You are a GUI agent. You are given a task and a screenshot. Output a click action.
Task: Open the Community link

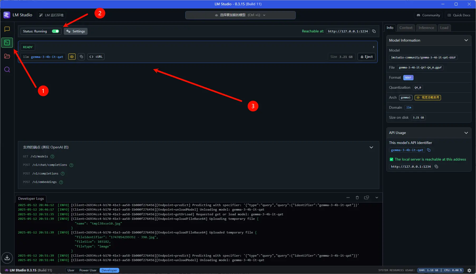428,15
